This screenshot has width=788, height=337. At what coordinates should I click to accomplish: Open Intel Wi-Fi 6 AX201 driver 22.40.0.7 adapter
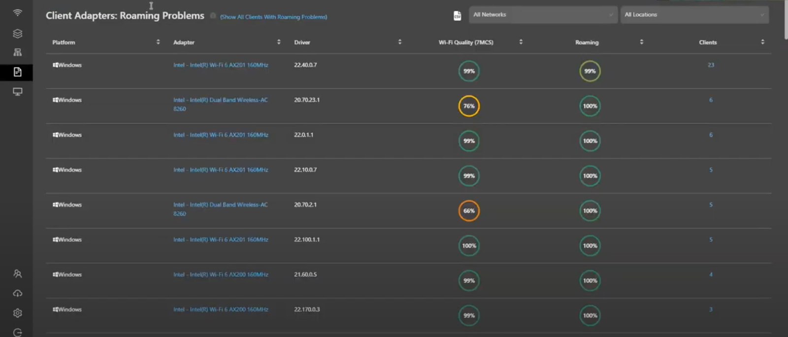coord(221,65)
